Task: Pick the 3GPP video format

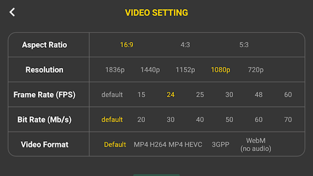Action: point(220,144)
